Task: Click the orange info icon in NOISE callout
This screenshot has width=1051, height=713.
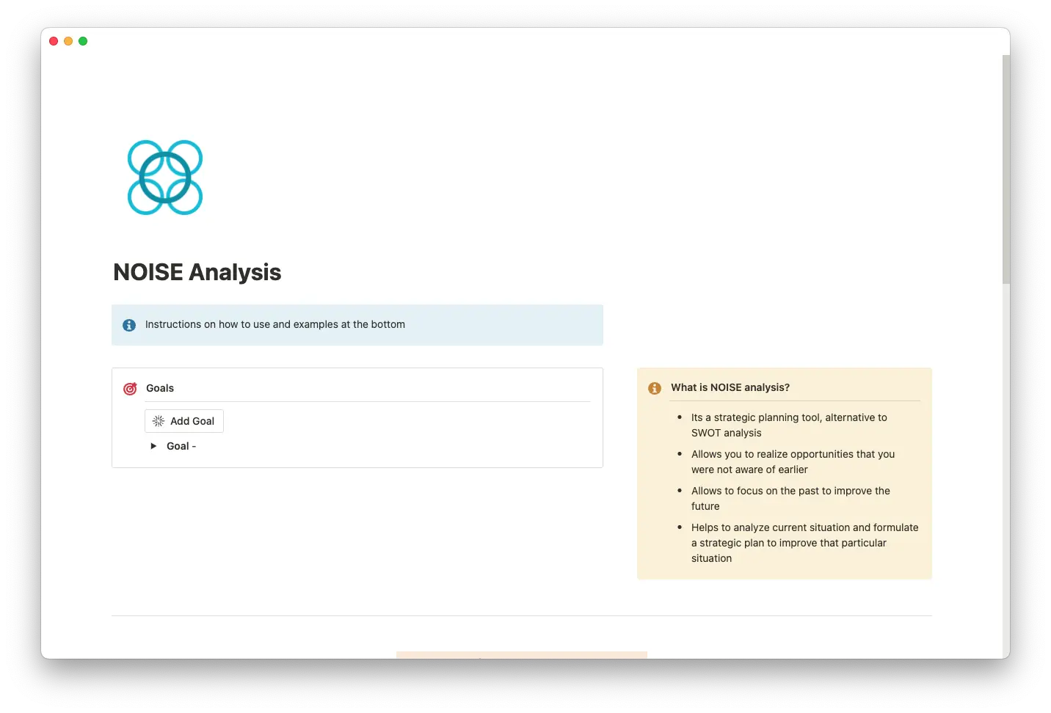Action: tap(655, 388)
